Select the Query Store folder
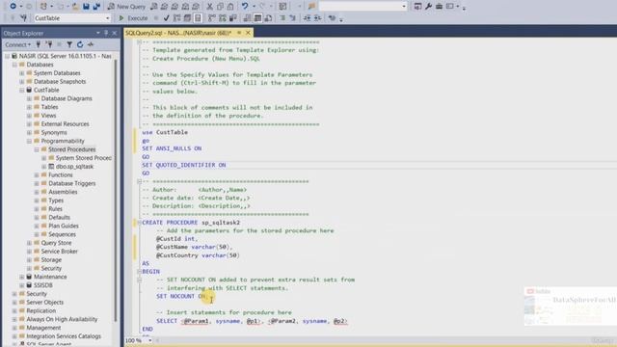The width and height of the screenshot is (617, 347). tap(56, 243)
